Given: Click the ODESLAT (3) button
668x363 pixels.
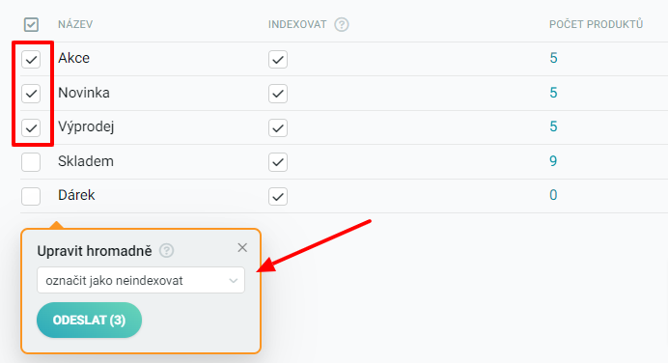Looking at the screenshot, I should pos(89,320).
